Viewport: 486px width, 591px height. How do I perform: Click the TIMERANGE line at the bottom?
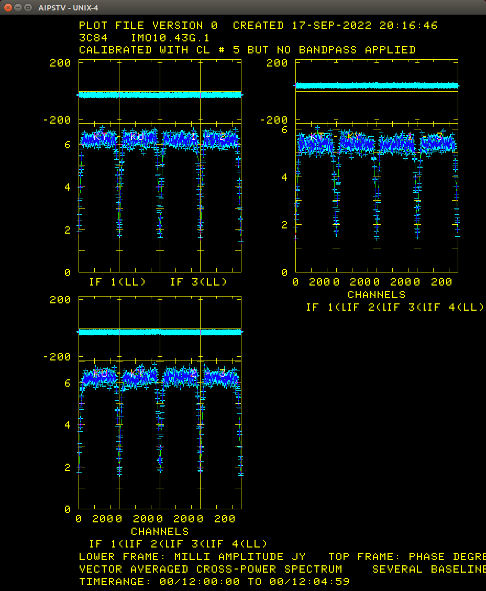click(x=214, y=582)
